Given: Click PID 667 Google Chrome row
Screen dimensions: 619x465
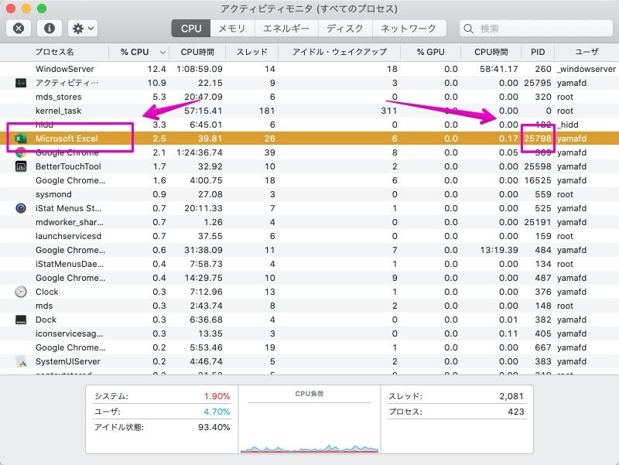Looking at the screenshot, I should [309, 347].
